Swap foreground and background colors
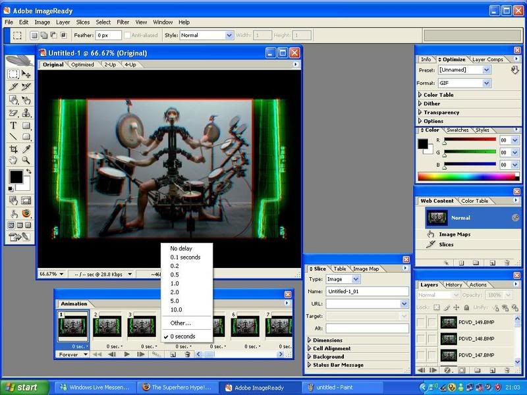 click(28, 171)
